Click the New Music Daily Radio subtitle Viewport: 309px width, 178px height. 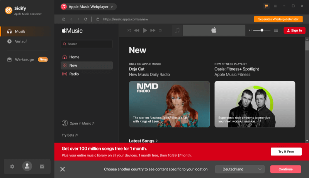[149, 75]
